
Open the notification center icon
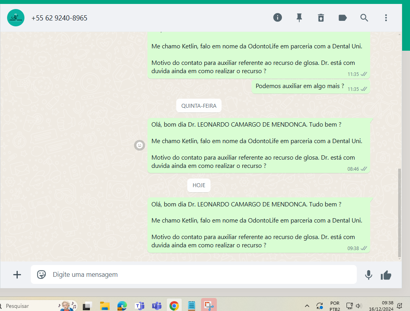pos(399,306)
